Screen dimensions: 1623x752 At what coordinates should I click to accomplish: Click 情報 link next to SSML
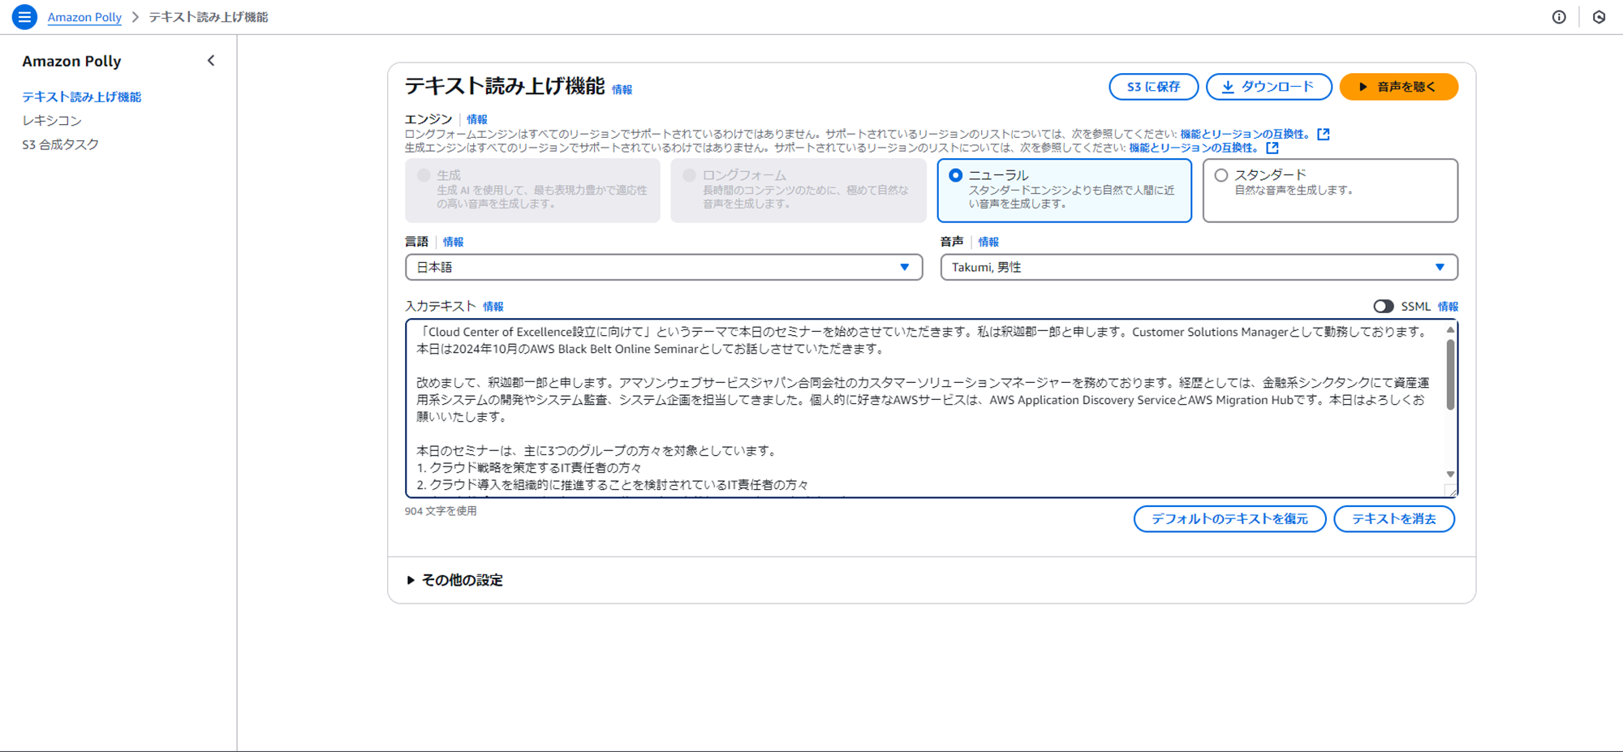1448,307
